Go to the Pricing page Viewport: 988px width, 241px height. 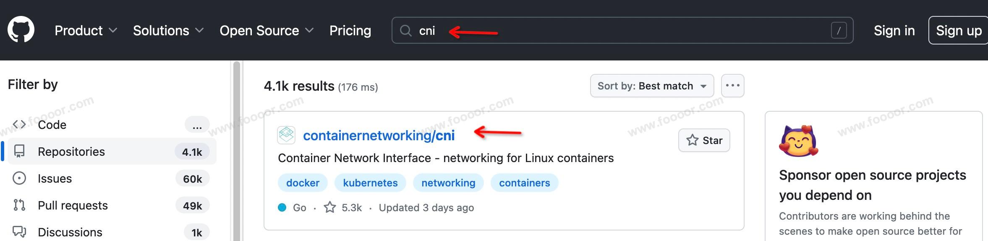(350, 31)
